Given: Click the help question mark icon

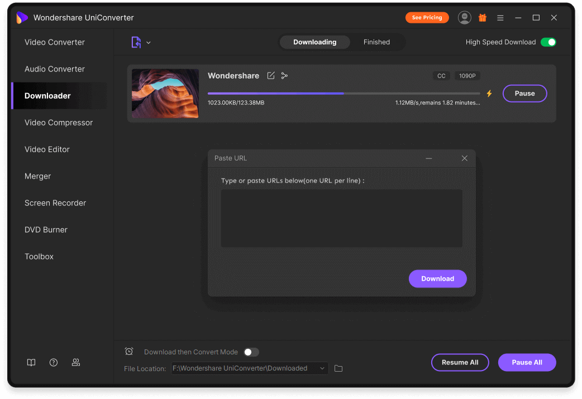Looking at the screenshot, I should (x=53, y=362).
